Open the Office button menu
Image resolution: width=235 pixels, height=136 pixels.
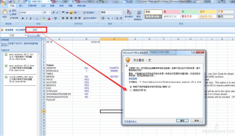[4, 3]
